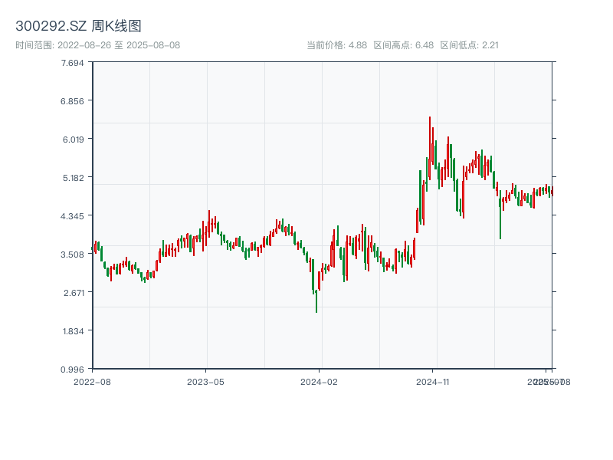Select the 2024-11 x-axis date label
This screenshot has width=613, height=460.
point(432,381)
